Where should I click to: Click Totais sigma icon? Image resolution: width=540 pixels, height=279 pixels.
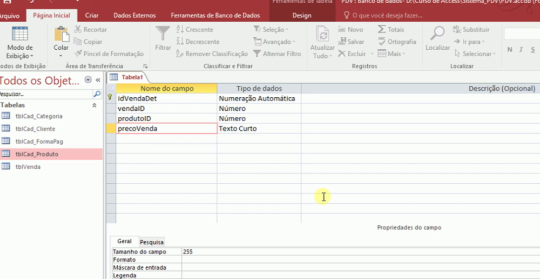[x=382, y=30]
